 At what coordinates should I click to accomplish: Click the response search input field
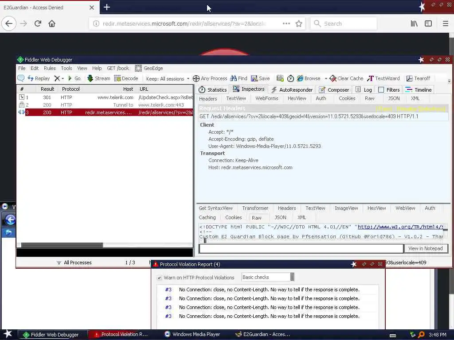[301, 248]
